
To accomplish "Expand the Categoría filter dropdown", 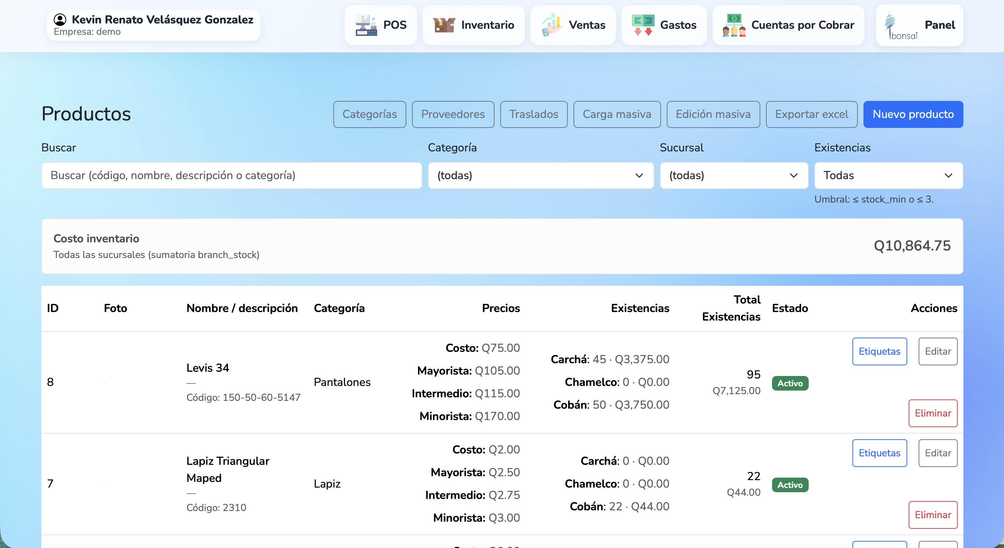I will [x=540, y=176].
